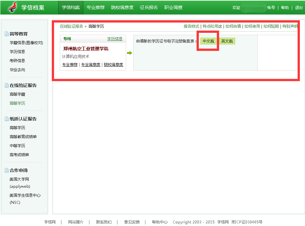Click the 高等教育 section document icon

(7, 34)
